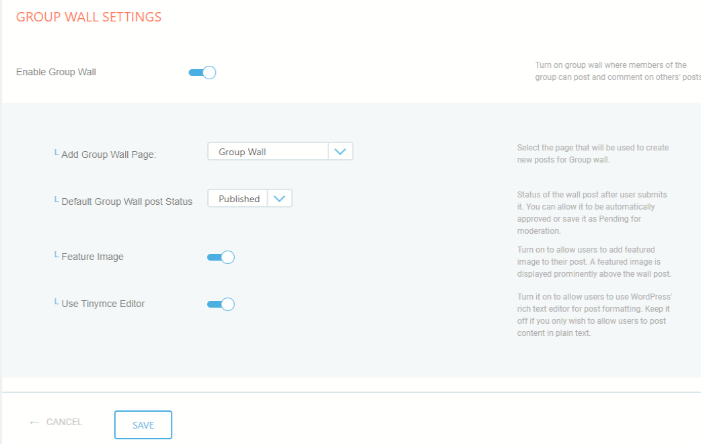
Task: Toggle off Enable Group Wall
Action: pyautogui.click(x=202, y=72)
